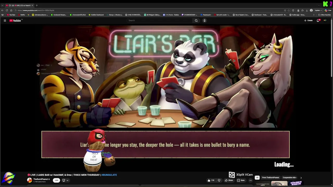The height and width of the screenshot is (187, 333).
Task: Open the fart with reverb bookmark
Action: [x=222, y=15]
